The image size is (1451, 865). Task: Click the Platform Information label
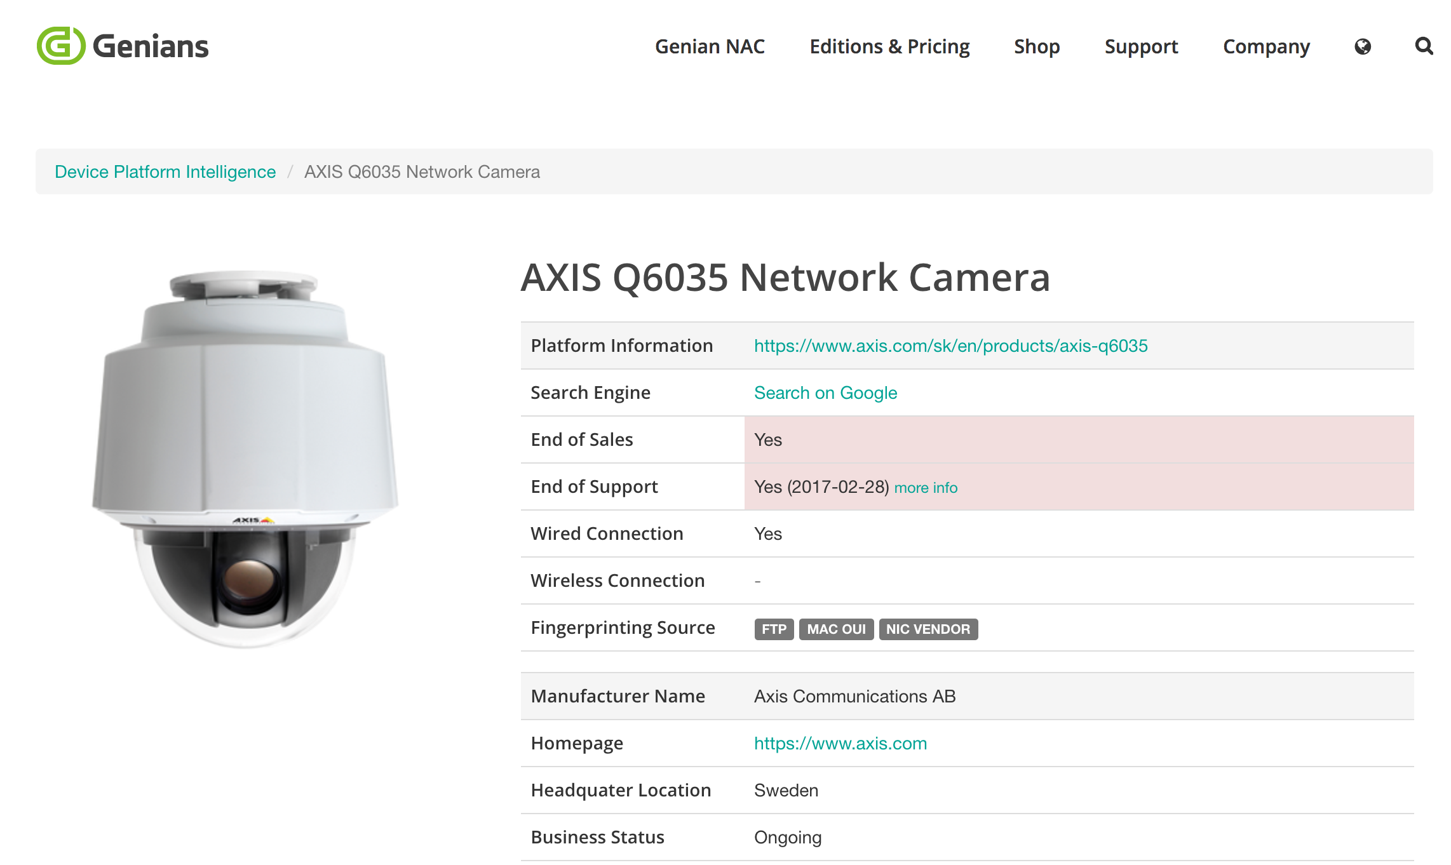pos(622,345)
